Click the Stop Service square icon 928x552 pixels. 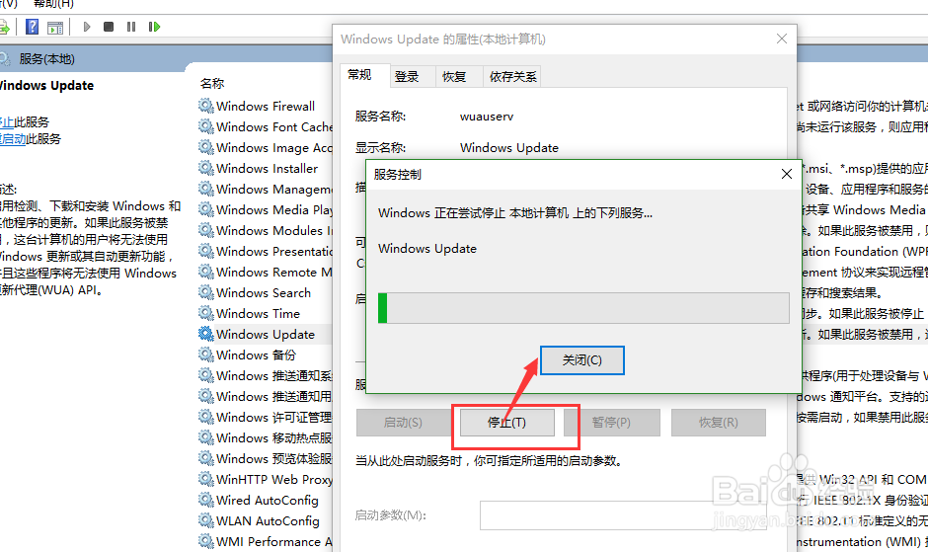pyautogui.click(x=109, y=27)
